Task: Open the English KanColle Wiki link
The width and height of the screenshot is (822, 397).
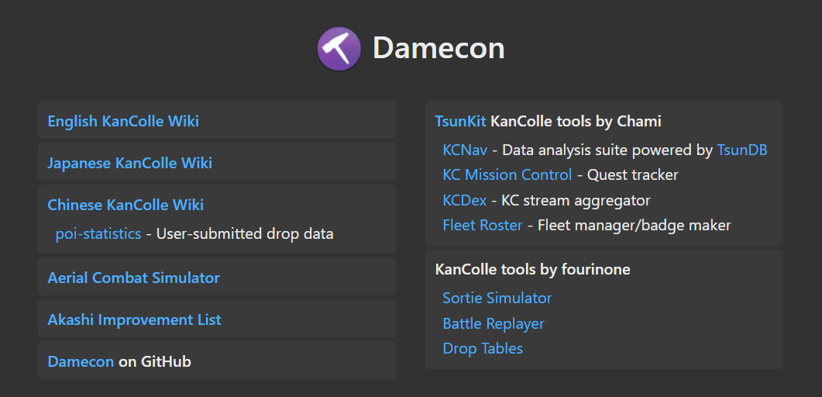Action: coord(123,121)
